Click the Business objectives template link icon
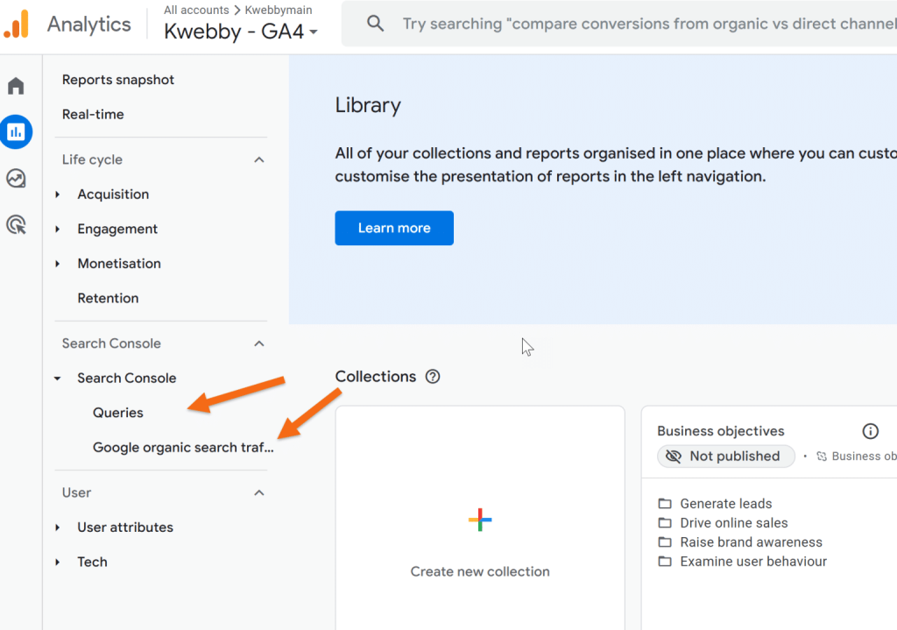 click(821, 456)
